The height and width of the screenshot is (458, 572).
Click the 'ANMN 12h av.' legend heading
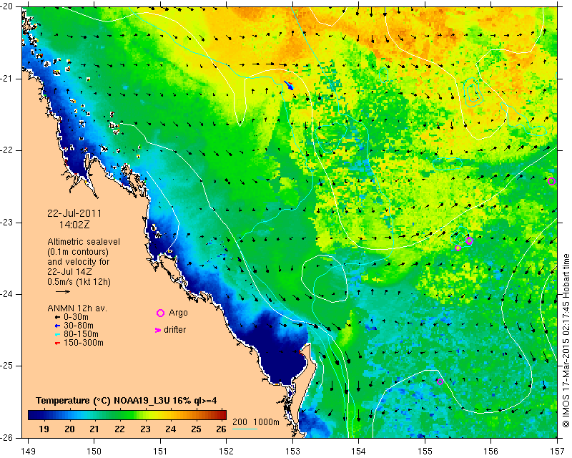[77, 308]
